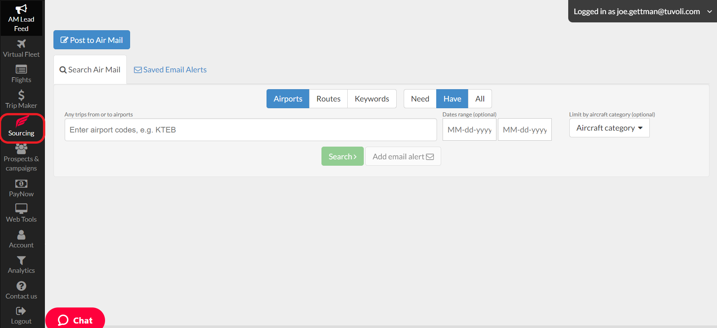Expand the Aircraft category dropdown
The image size is (717, 328).
(x=609, y=128)
